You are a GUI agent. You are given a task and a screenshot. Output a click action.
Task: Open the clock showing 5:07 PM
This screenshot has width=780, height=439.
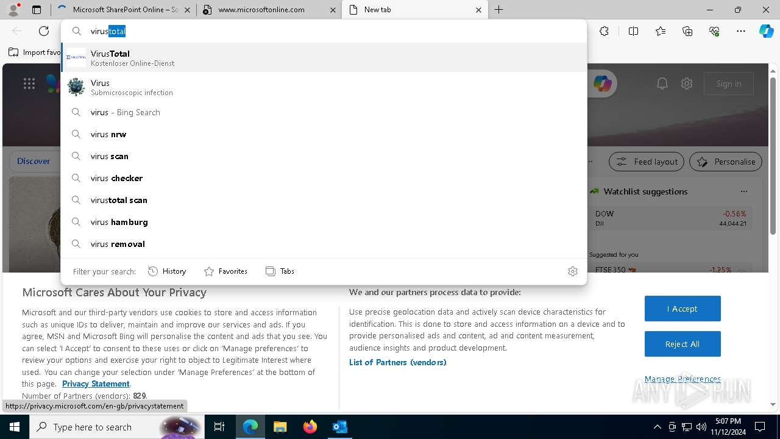728,427
